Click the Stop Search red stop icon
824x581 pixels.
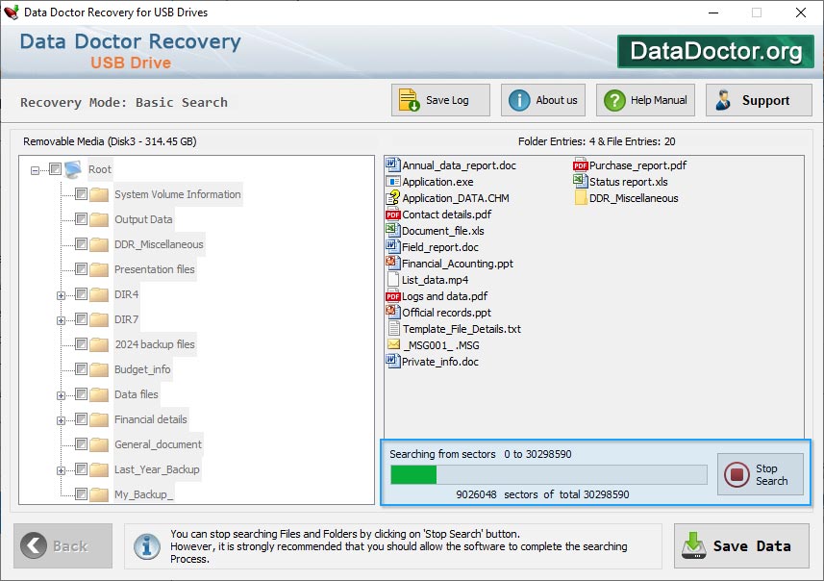point(737,474)
